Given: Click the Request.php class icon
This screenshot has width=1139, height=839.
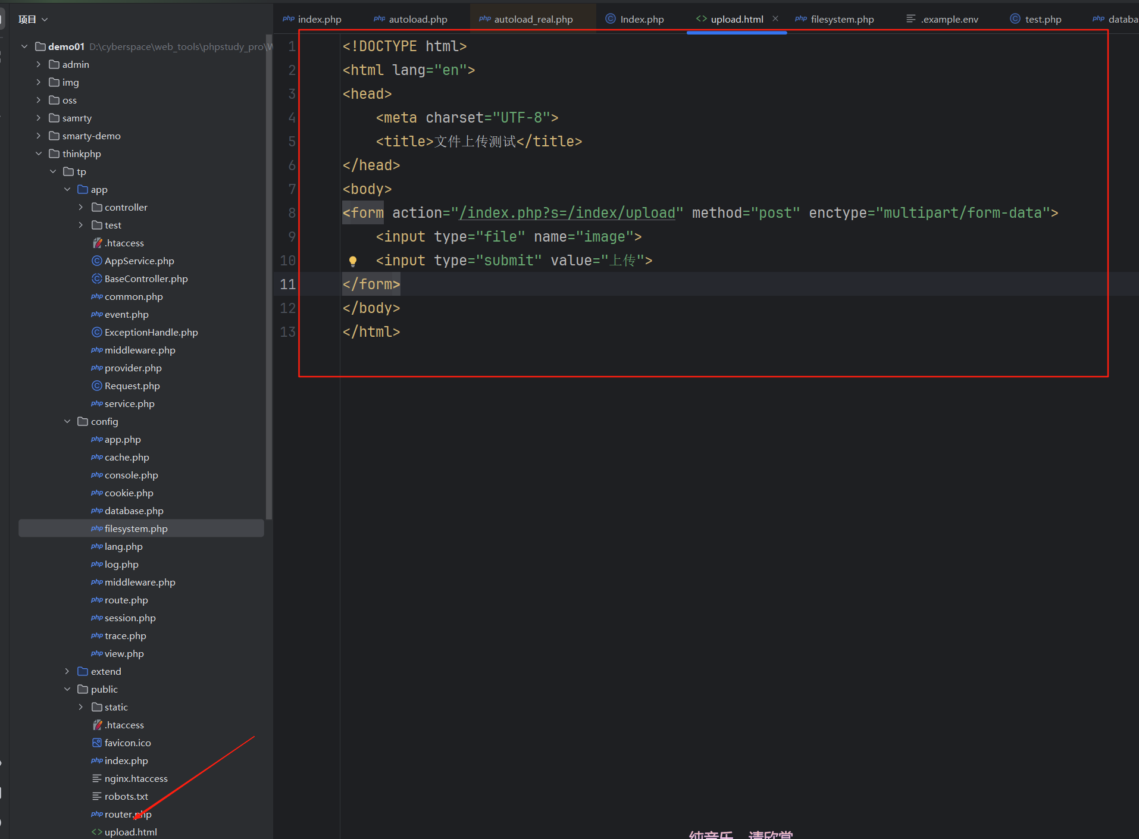Looking at the screenshot, I should (97, 386).
